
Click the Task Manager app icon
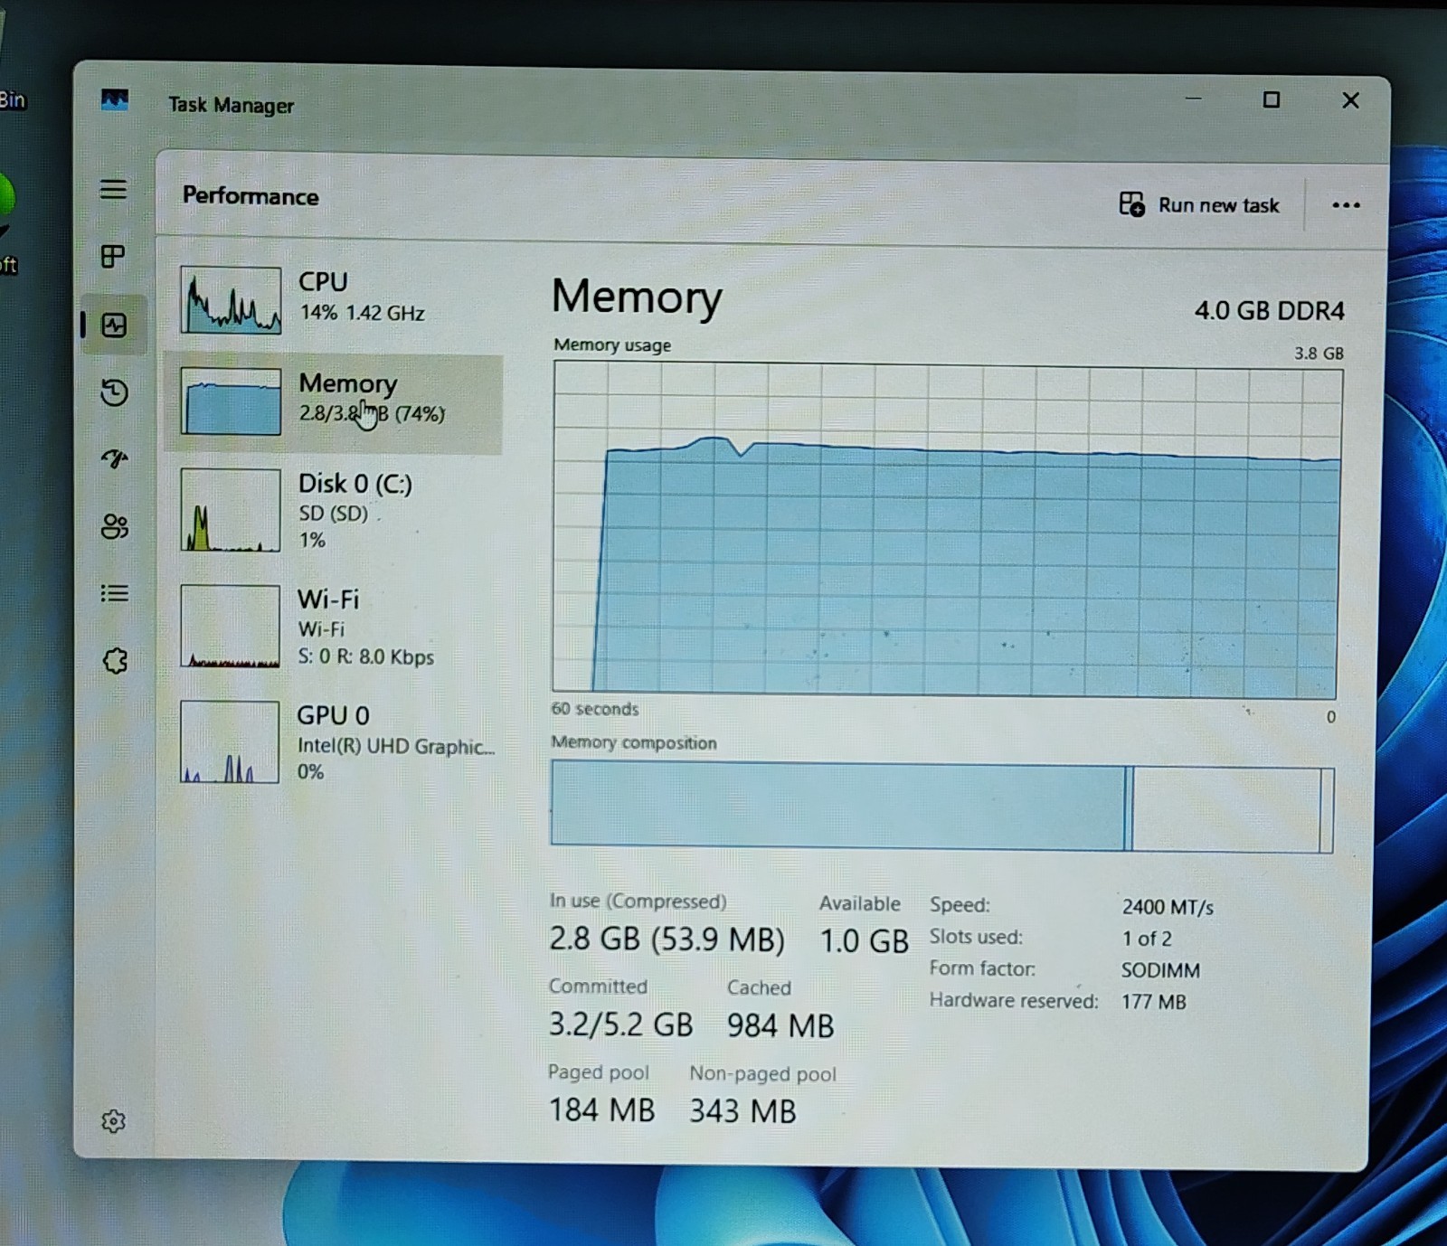click(115, 99)
